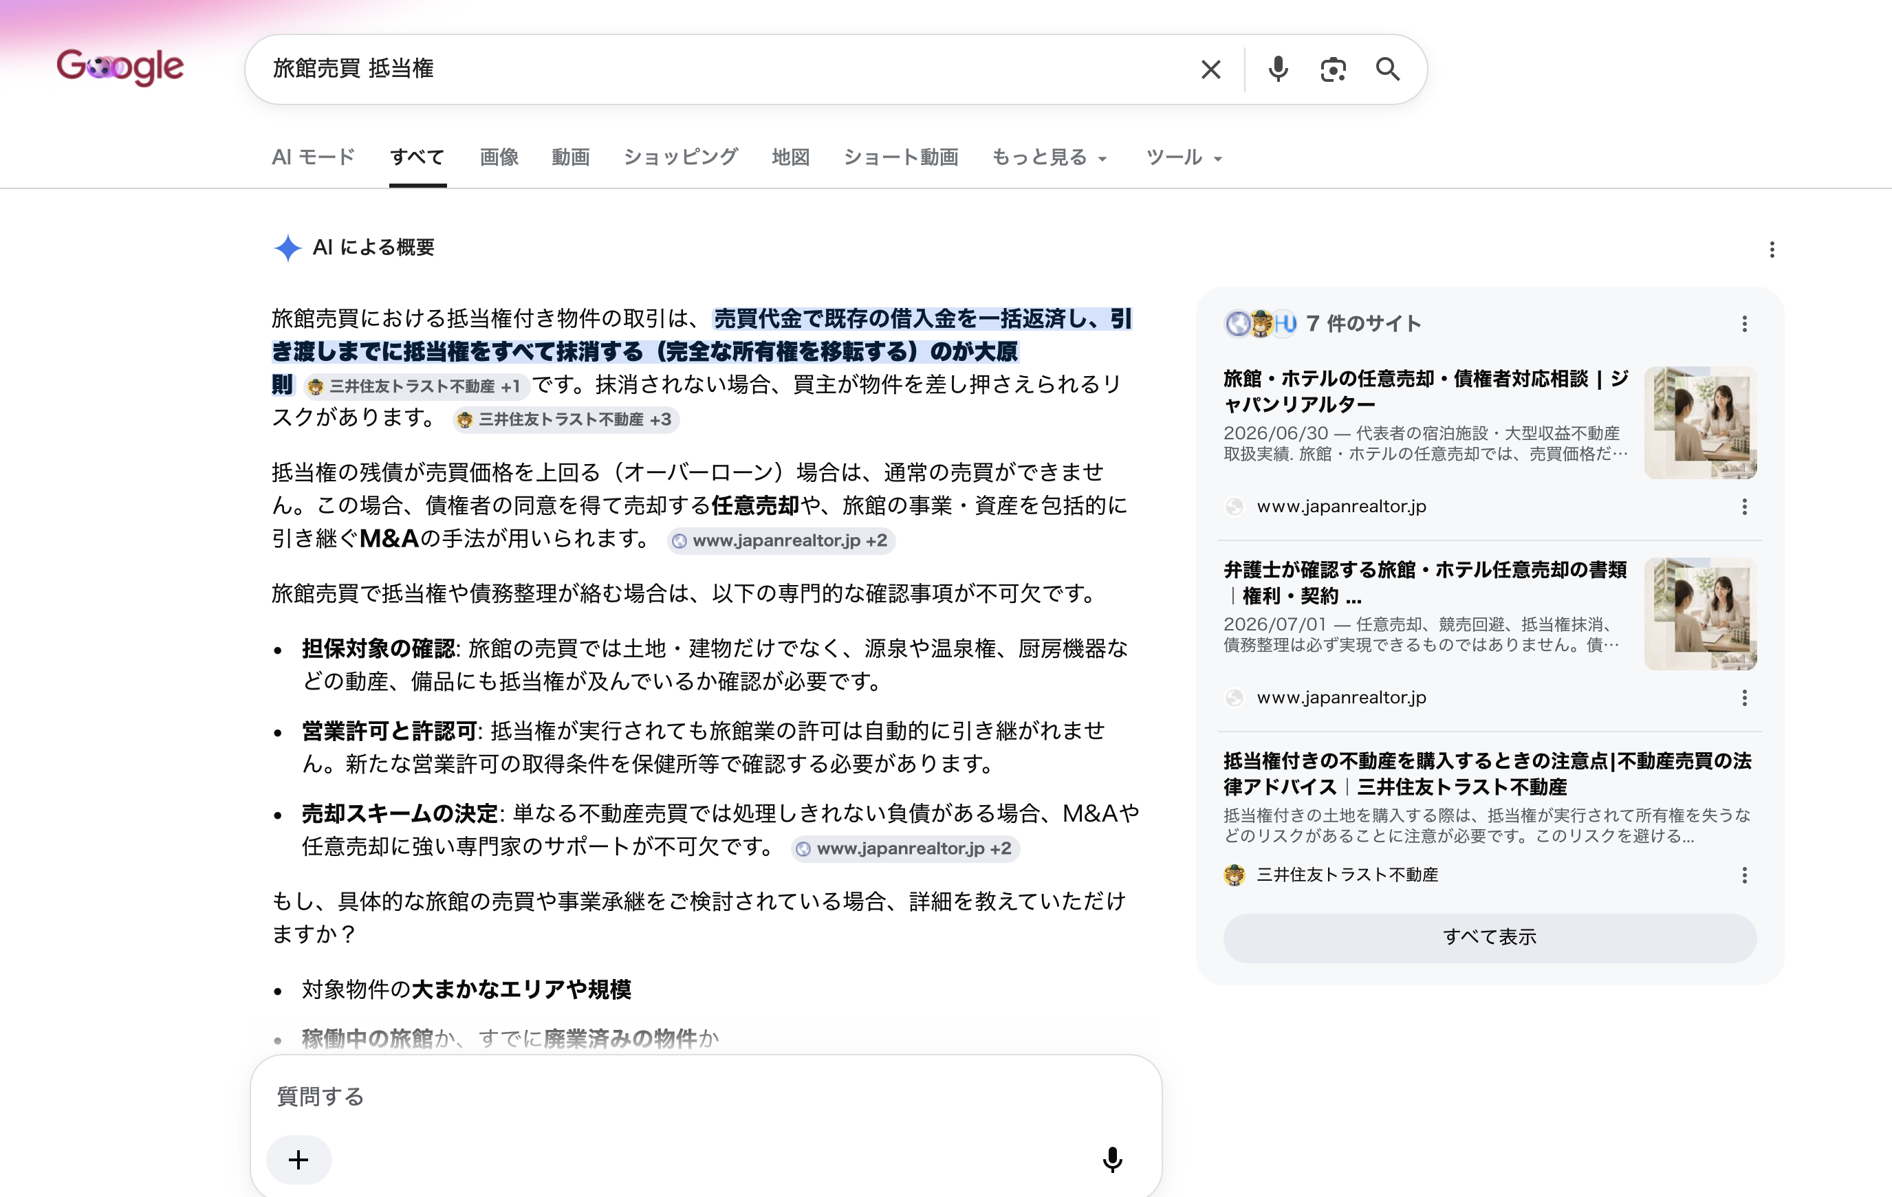This screenshot has height=1197, width=1892.
Task: Tap microphone in the 質問する box
Action: (x=1112, y=1159)
